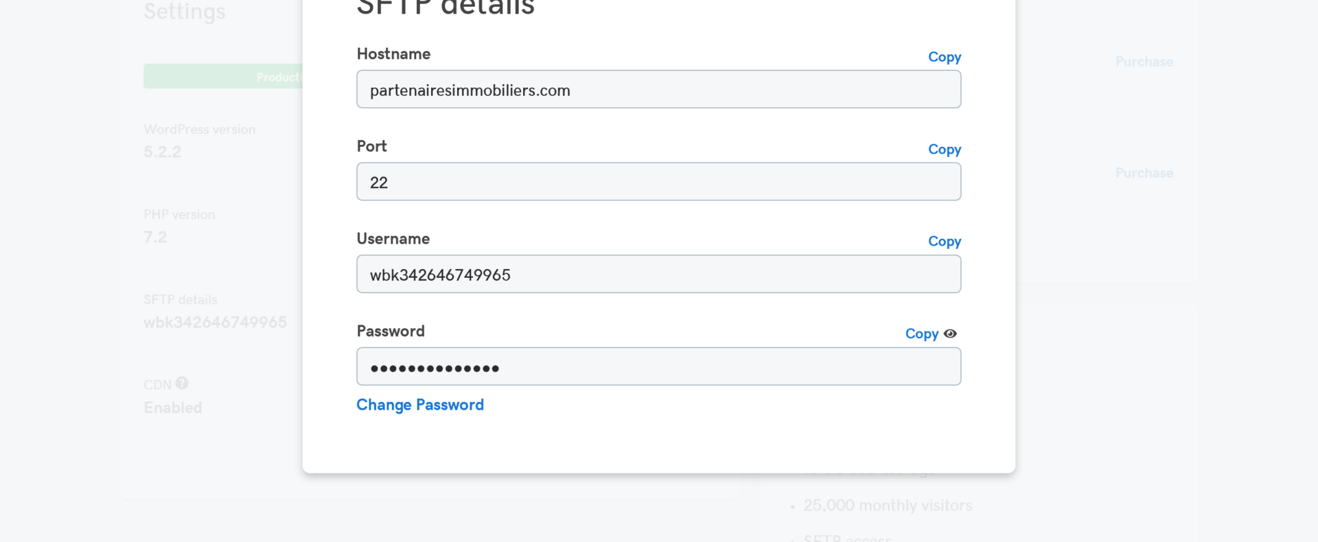This screenshot has height=542, width=1318.
Task: Open the Change Password link
Action: tap(420, 405)
